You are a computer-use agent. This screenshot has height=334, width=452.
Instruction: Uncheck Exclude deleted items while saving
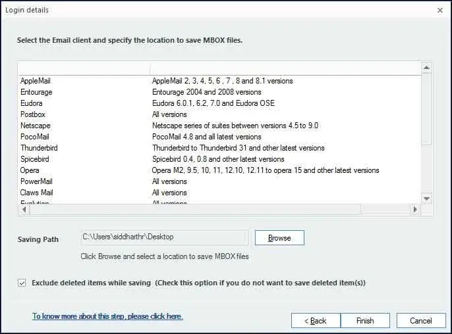22,283
